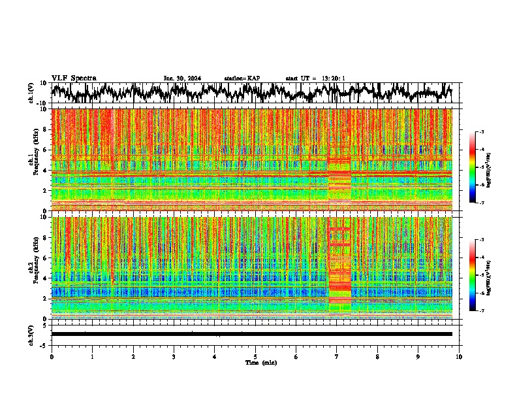Click the ch.1 color bar log(PSD) label

tap(489, 171)
